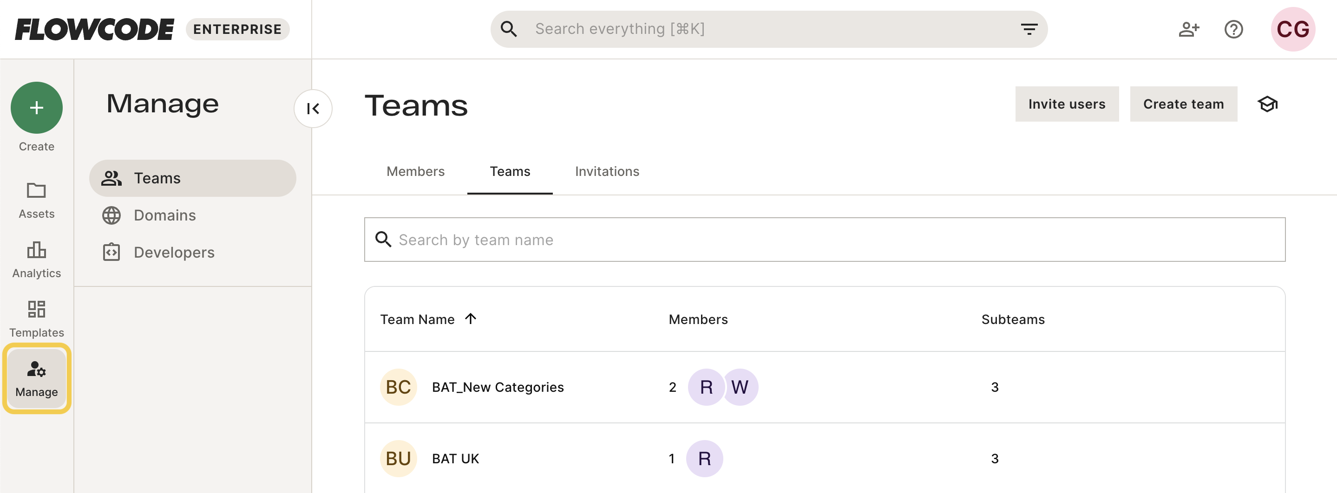Select the Teams tab
The width and height of the screenshot is (1337, 493).
510,172
